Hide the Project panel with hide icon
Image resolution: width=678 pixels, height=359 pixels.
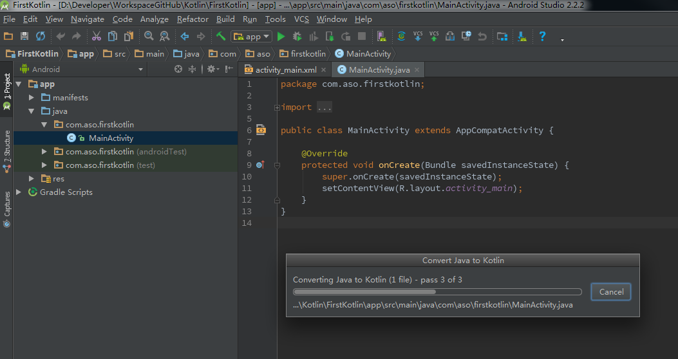click(x=229, y=69)
